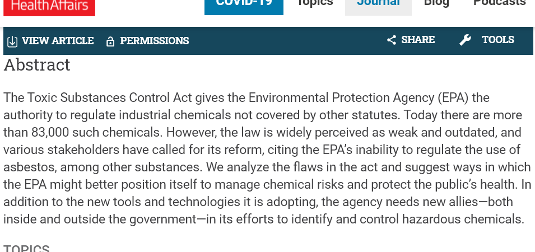This screenshot has height=252, width=535.
Task: Click the Health Affairs logo
Action: [x=49, y=7]
